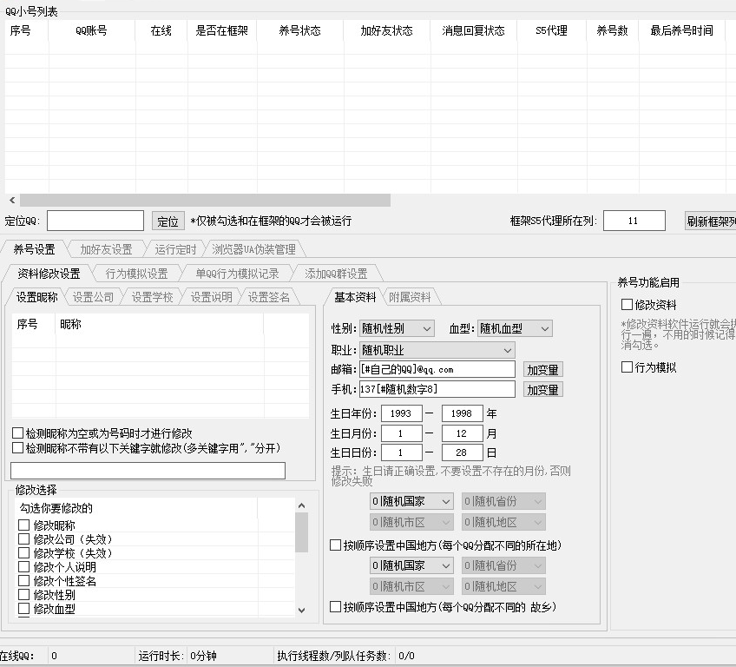Click the 定位 button
736x667 pixels.
click(168, 221)
